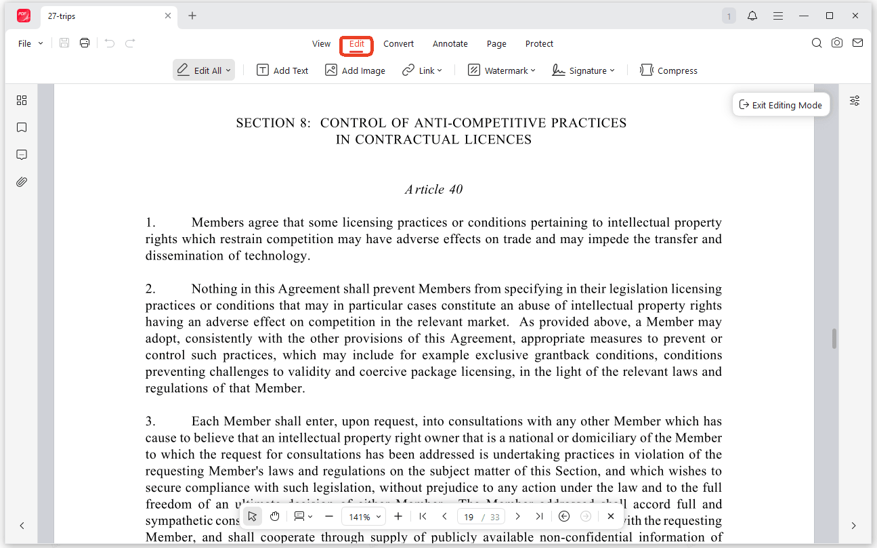Expand the Edit All dropdown
The width and height of the screenshot is (877, 548).
(x=228, y=70)
